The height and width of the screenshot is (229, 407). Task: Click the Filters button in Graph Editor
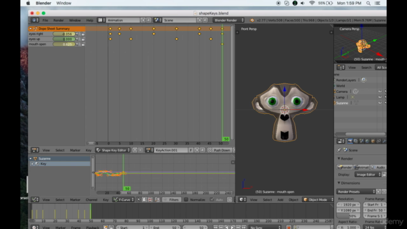[171, 200]
